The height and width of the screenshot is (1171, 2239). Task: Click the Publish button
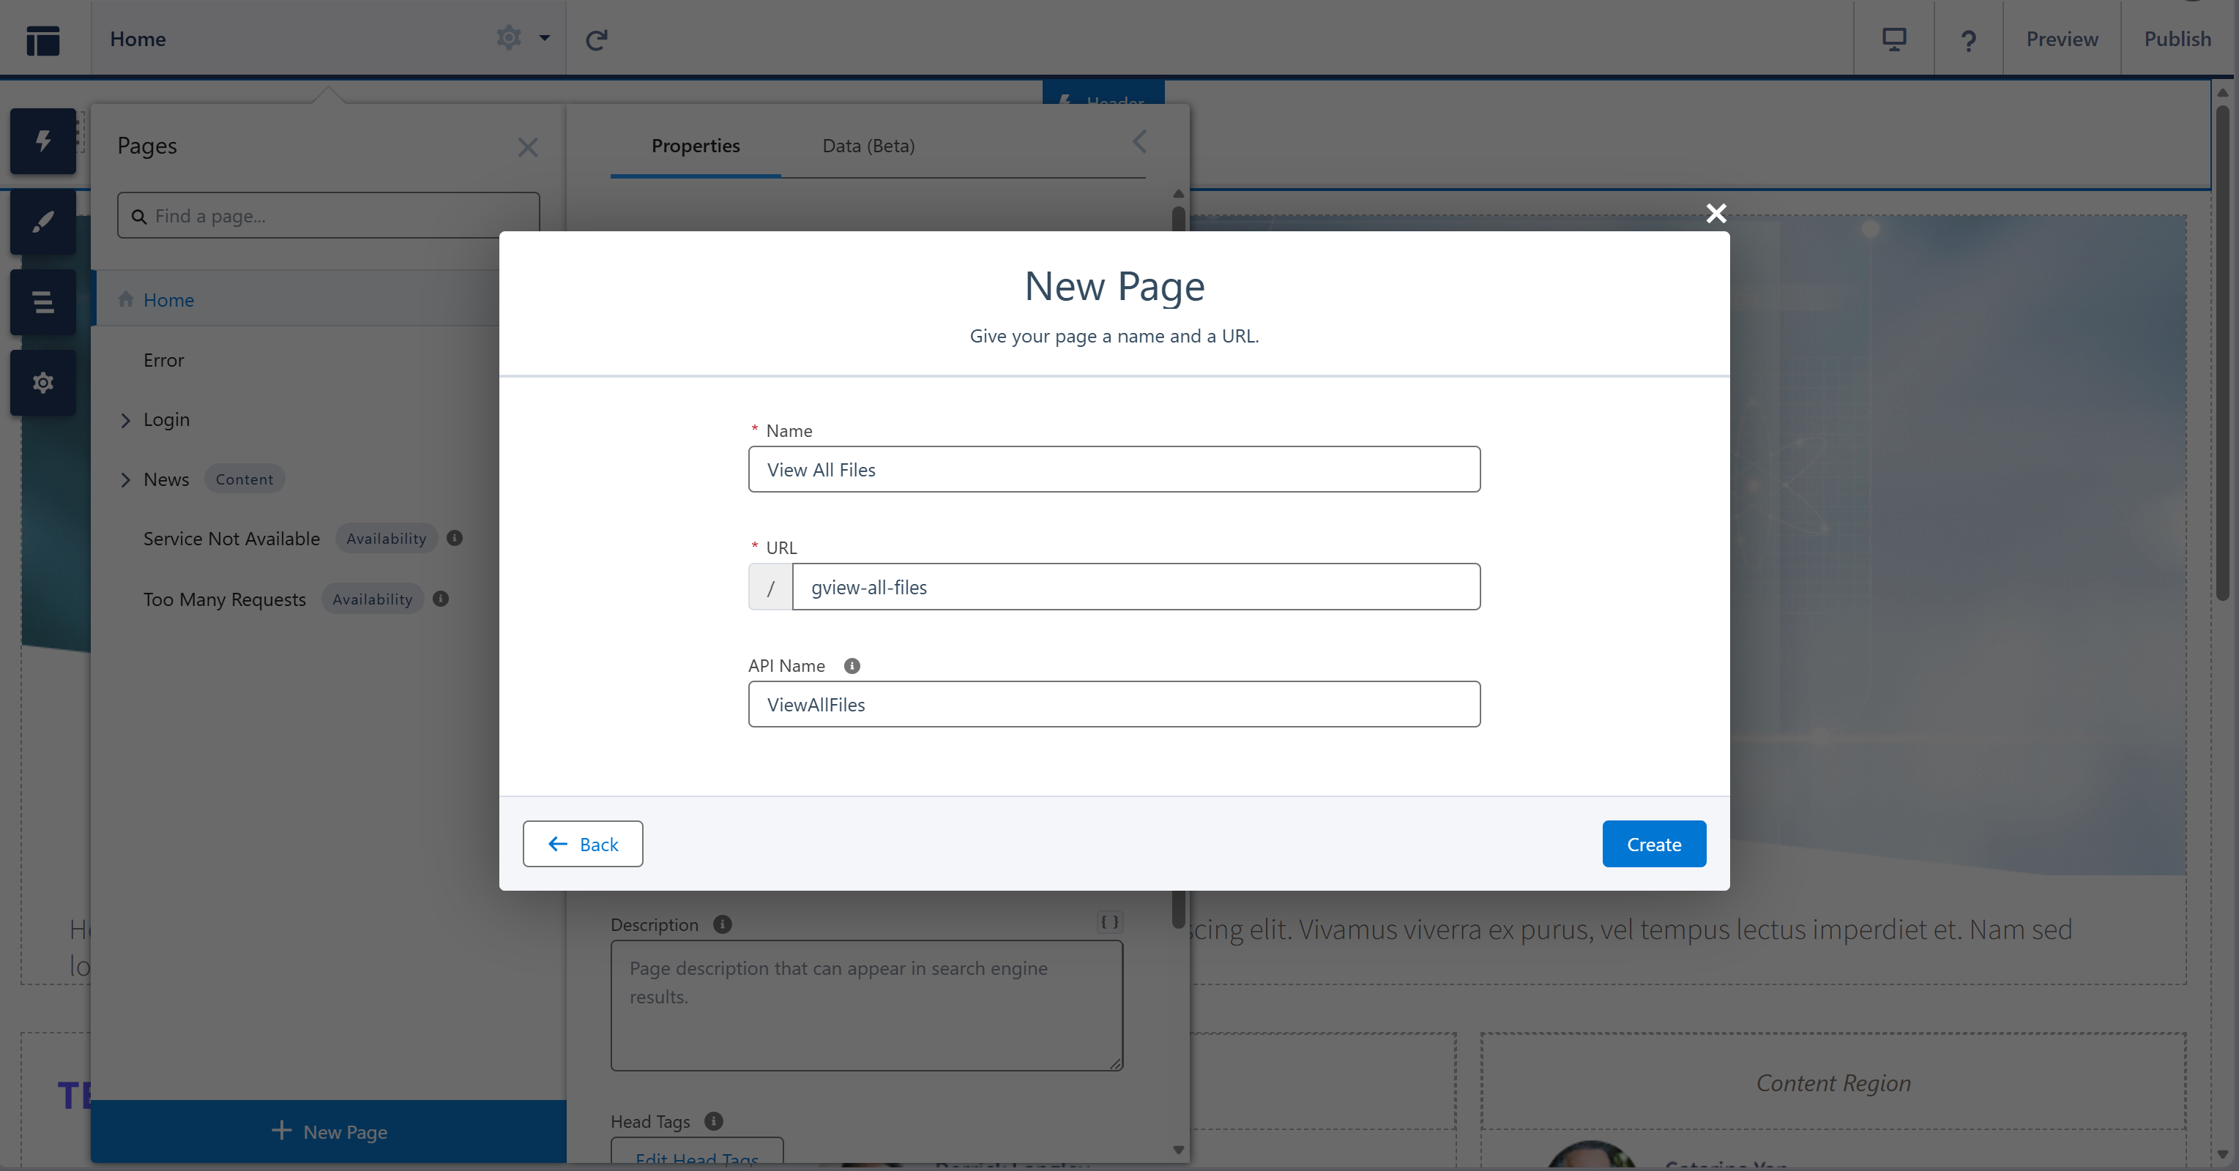coord(2177,39)
